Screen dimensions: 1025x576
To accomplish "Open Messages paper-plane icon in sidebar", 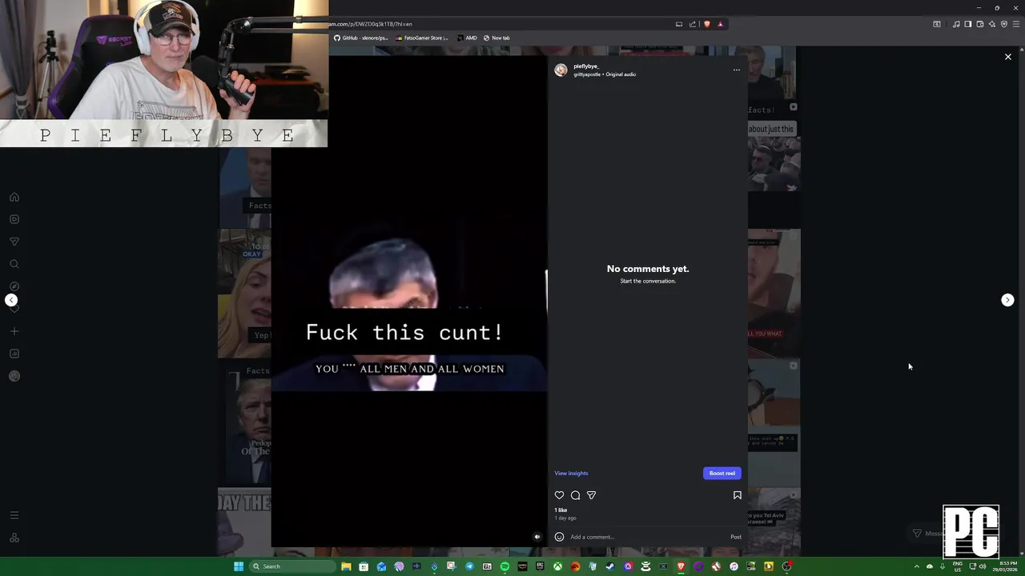I will pyautogui.click(x=14, y=242).
